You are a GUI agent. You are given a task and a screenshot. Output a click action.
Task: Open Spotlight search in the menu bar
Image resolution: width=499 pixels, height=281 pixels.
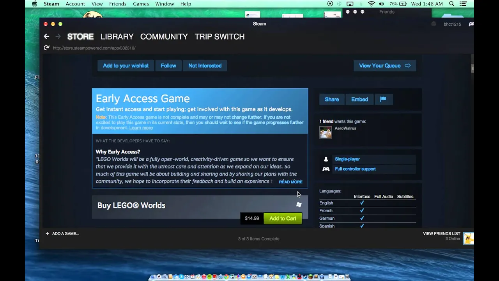[x=452, y=4]
